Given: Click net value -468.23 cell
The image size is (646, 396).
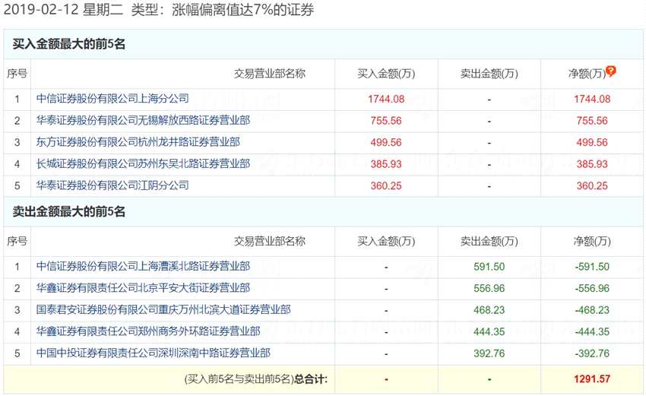Looking at the screenshot, I should pyautogui.click(x=592, y=310).
